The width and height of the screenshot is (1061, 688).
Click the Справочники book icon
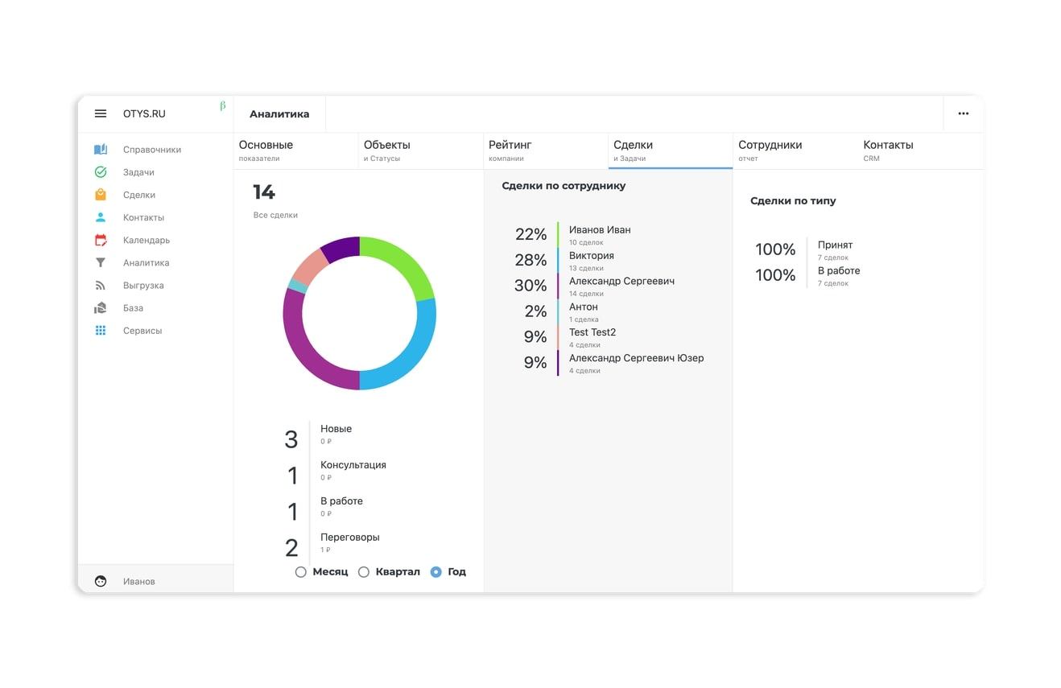click(x=101, y=150)
